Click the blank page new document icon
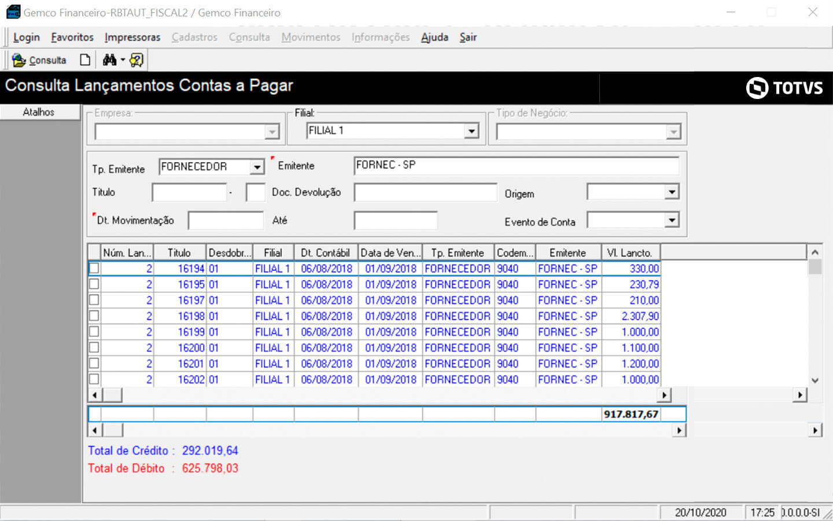This screenshot has width=833, height=521. pyautogui.click(x=85, y=60)
